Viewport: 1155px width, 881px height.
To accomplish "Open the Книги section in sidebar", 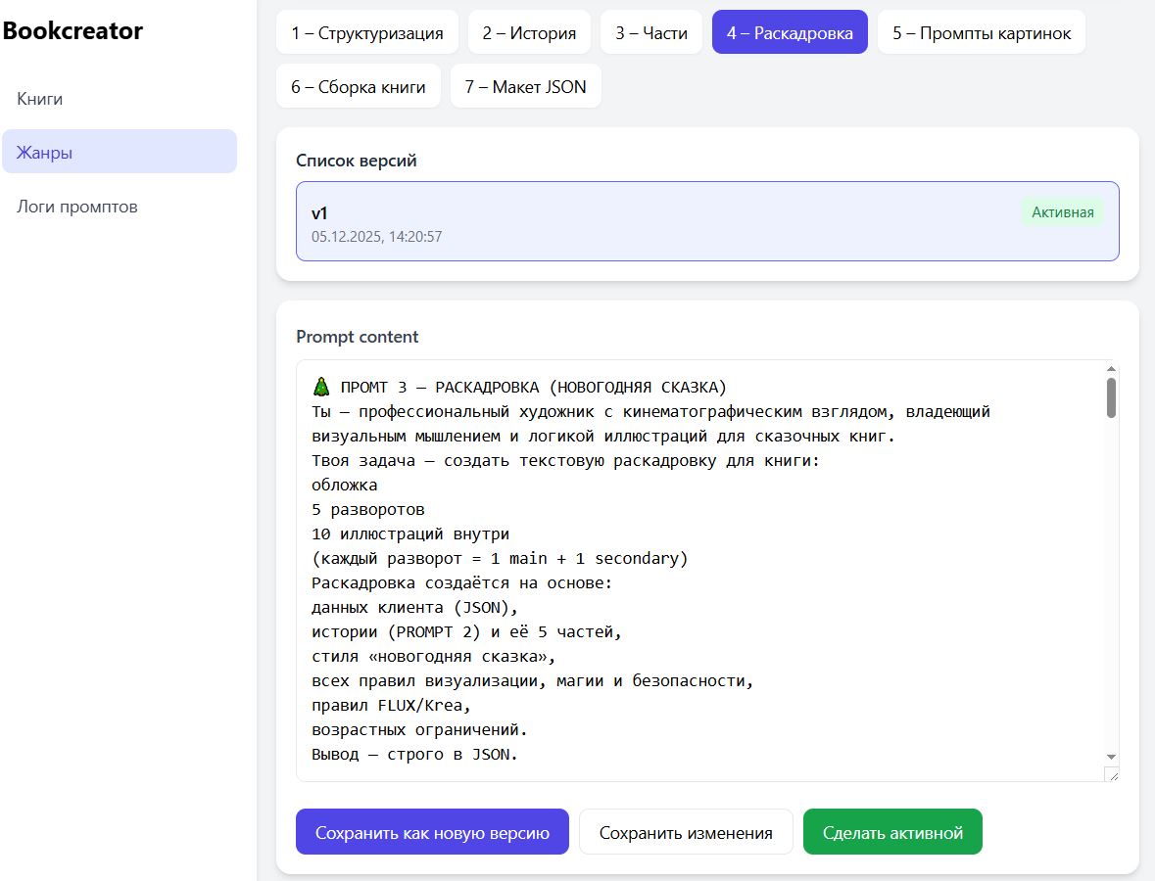I will tap(40, 99).
